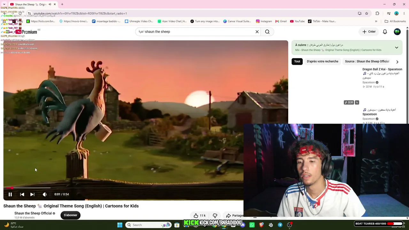Open the Microsoft Store taskbar icon
Screen dimensions: 409x230
click(177, 225)
